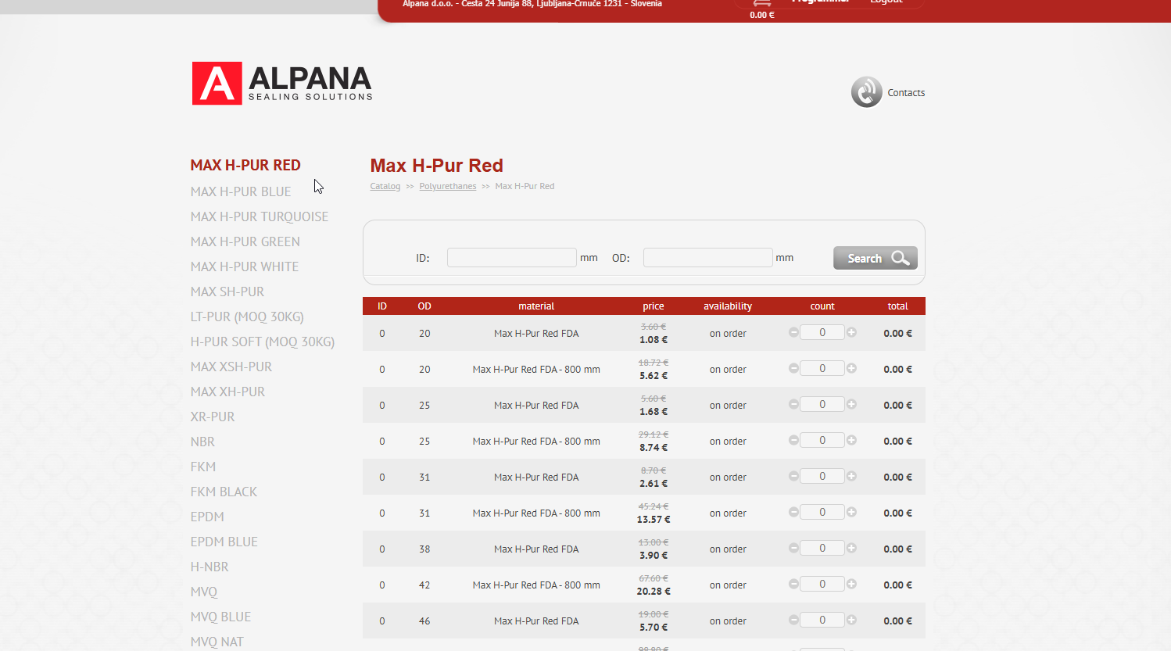1171x651 pixels.
Task: Decrease count for the 5.62 € row
Action: coord(793,368)
